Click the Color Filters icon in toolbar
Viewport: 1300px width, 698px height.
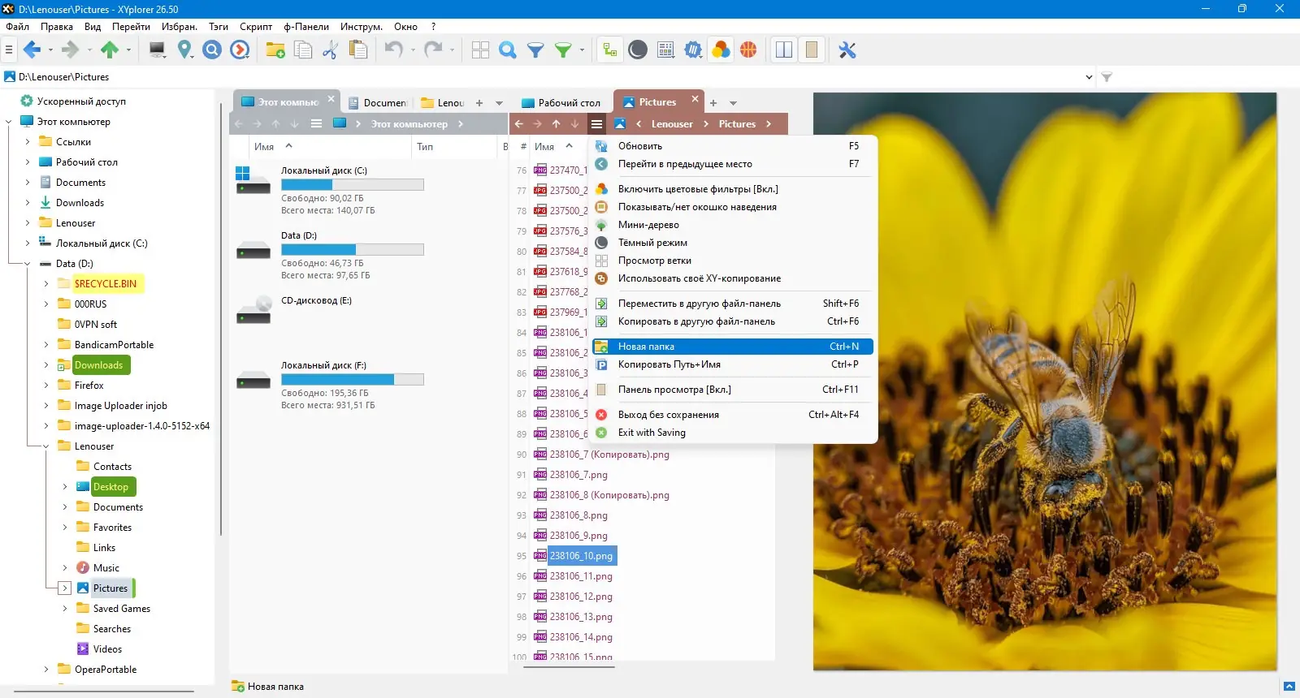[721, 50]
